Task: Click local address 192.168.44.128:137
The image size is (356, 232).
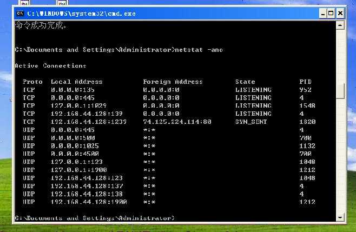Action: coord(87,186)
